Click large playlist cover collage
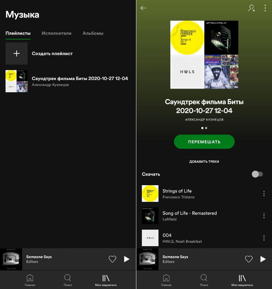The image size is (272, 289). click(204, 54)
